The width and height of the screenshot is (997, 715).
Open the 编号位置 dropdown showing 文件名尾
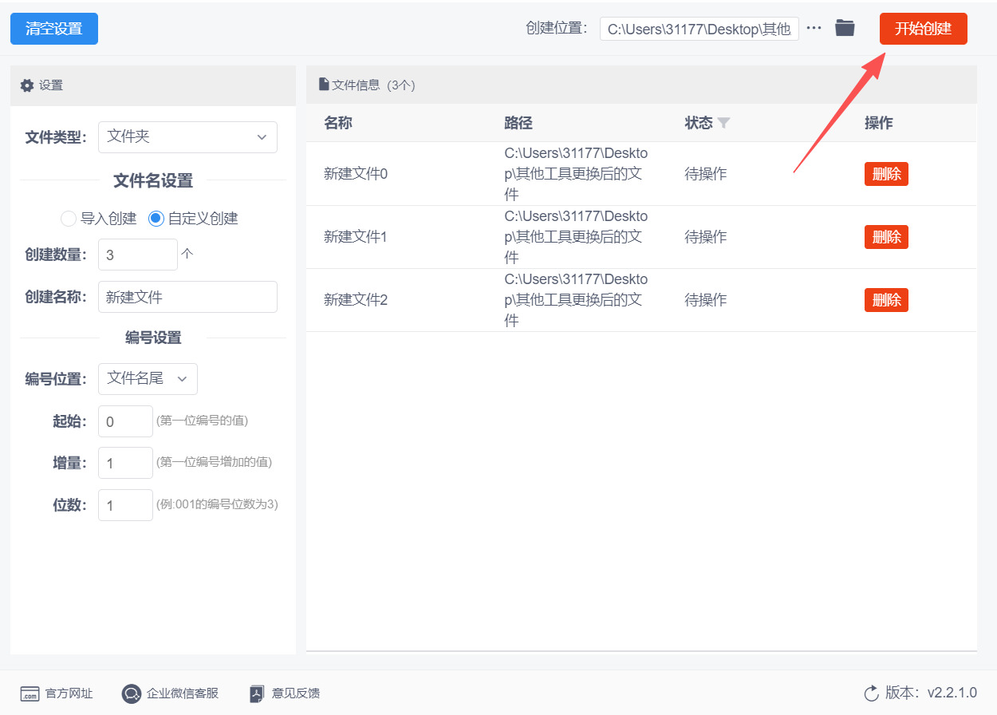(x=148, y=378)
